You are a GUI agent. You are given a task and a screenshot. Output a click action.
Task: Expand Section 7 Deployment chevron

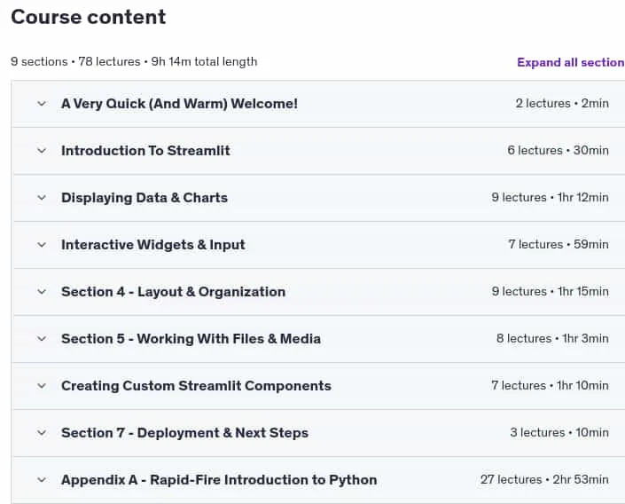[42, 433]
